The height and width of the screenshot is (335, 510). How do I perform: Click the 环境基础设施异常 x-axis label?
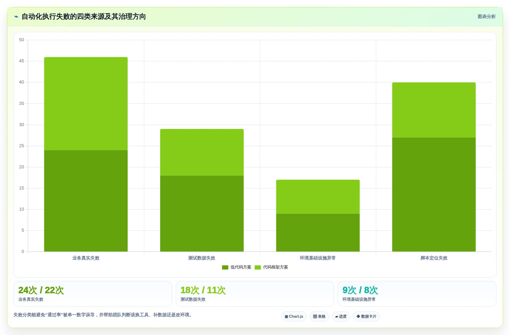click(318, 258)
